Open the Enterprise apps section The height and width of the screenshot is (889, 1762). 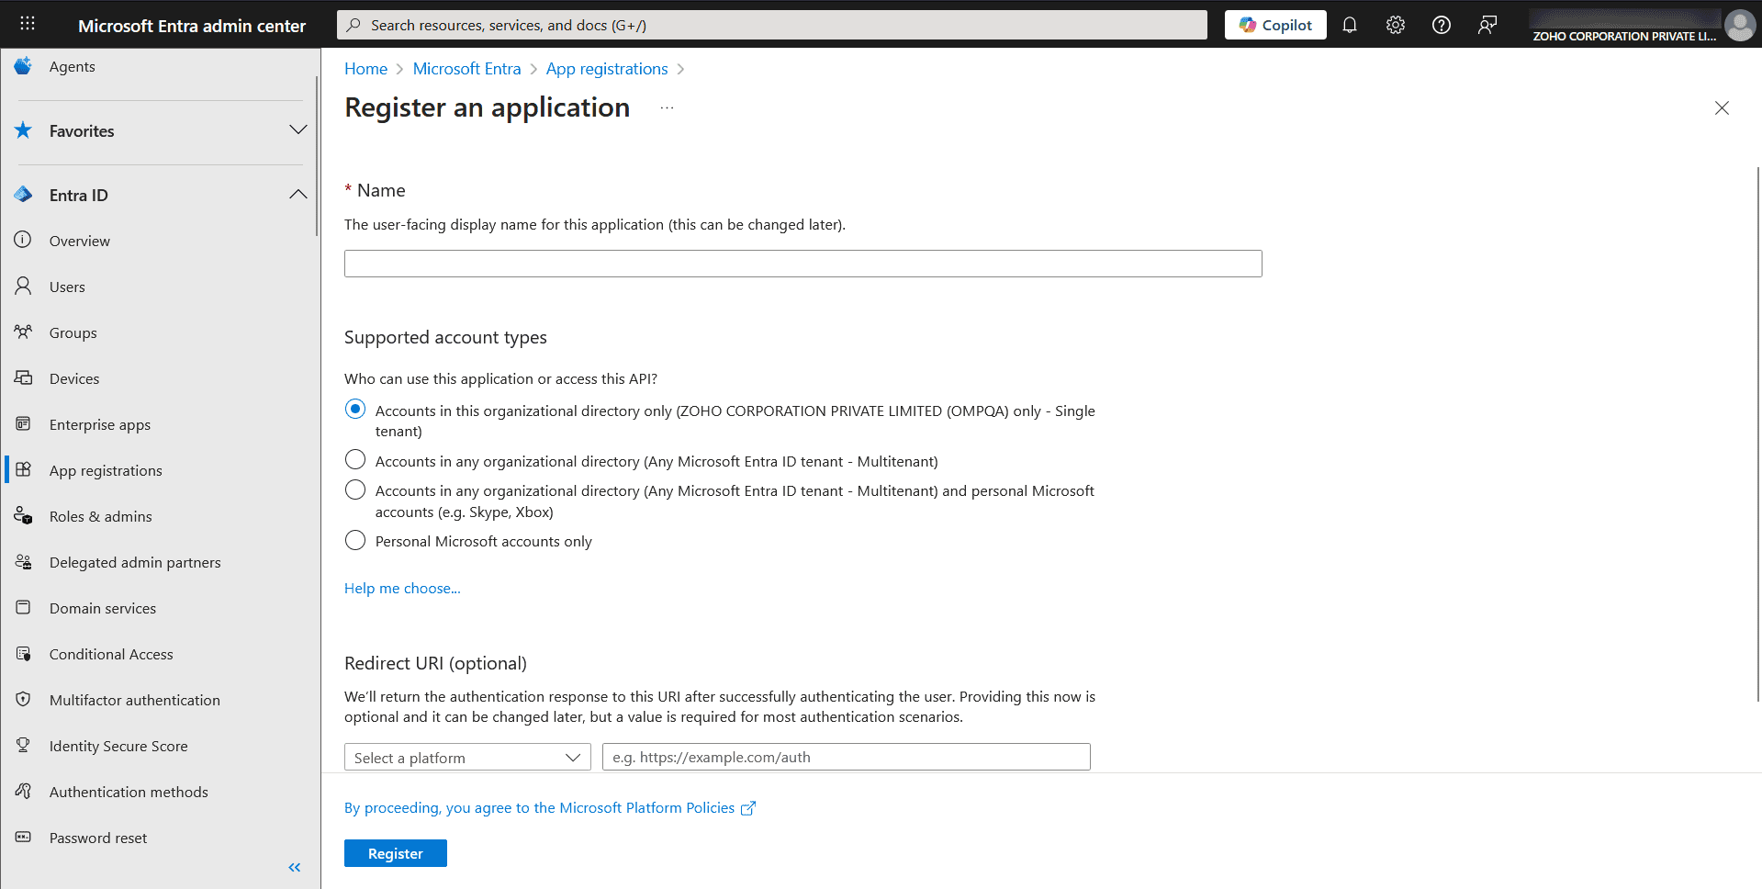coord(99,424)
